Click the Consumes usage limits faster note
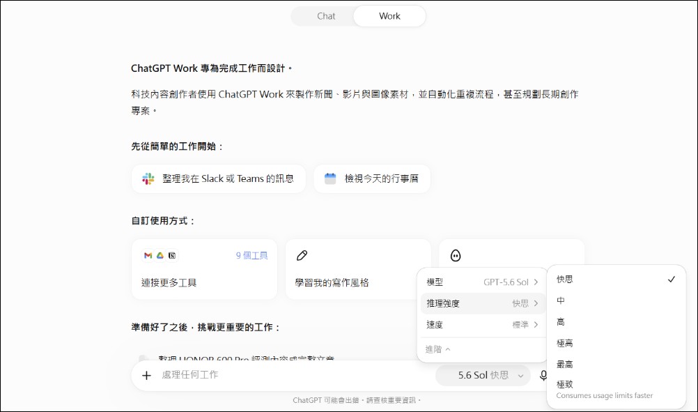The image size is (698, 412). (x=604, y=395)
